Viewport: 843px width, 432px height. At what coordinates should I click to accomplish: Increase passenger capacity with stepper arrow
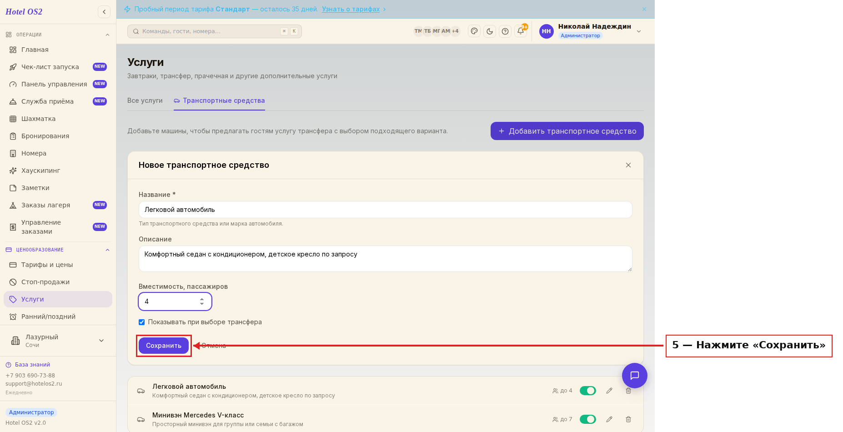pyautogui.click(x=202, y=299)
